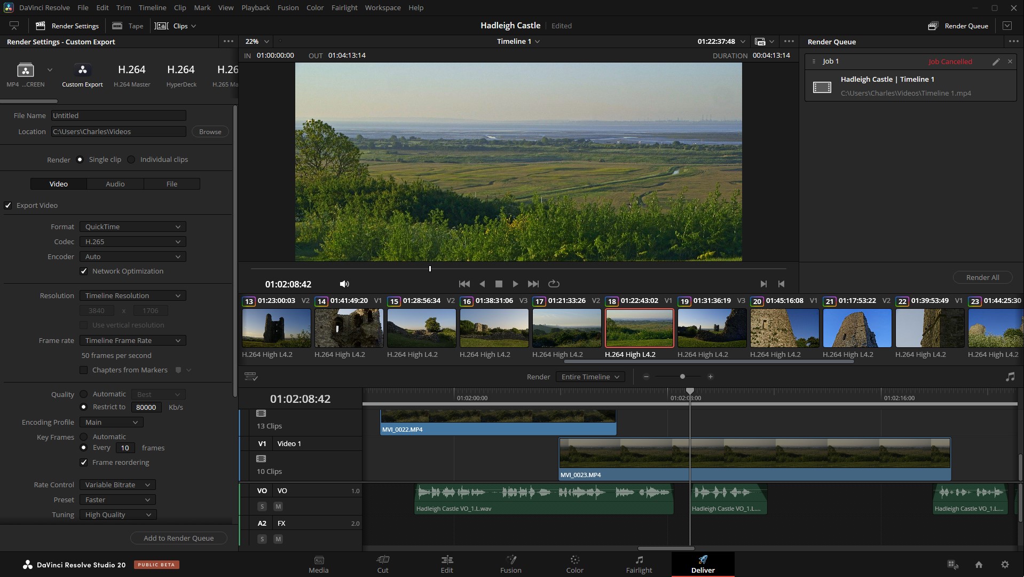Stop playback in viewer
Screen dimensions: 1024x577
point(499,284)
